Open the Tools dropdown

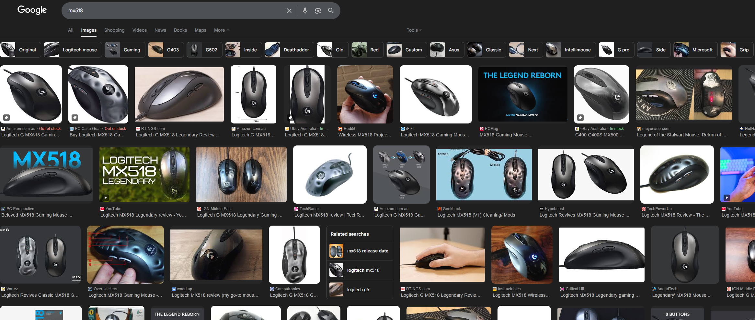pyautogui.click(x=414, y=30)
